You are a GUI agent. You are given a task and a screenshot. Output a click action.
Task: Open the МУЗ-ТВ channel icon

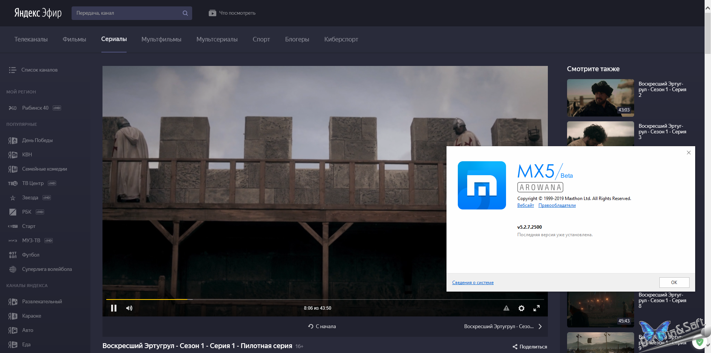click(13, 241)
